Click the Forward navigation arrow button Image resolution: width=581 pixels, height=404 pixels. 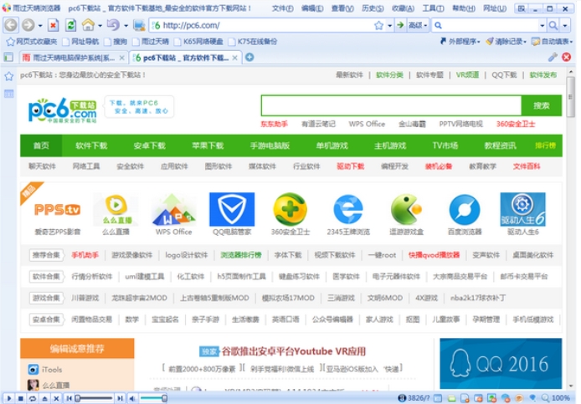pos(28,25)
